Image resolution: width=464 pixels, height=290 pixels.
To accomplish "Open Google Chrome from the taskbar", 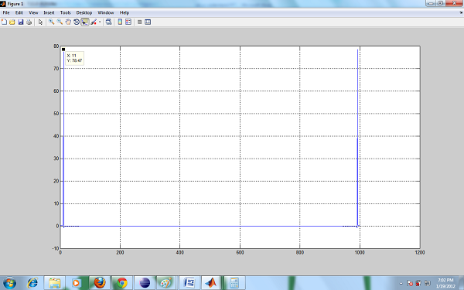I will (122, 283).
